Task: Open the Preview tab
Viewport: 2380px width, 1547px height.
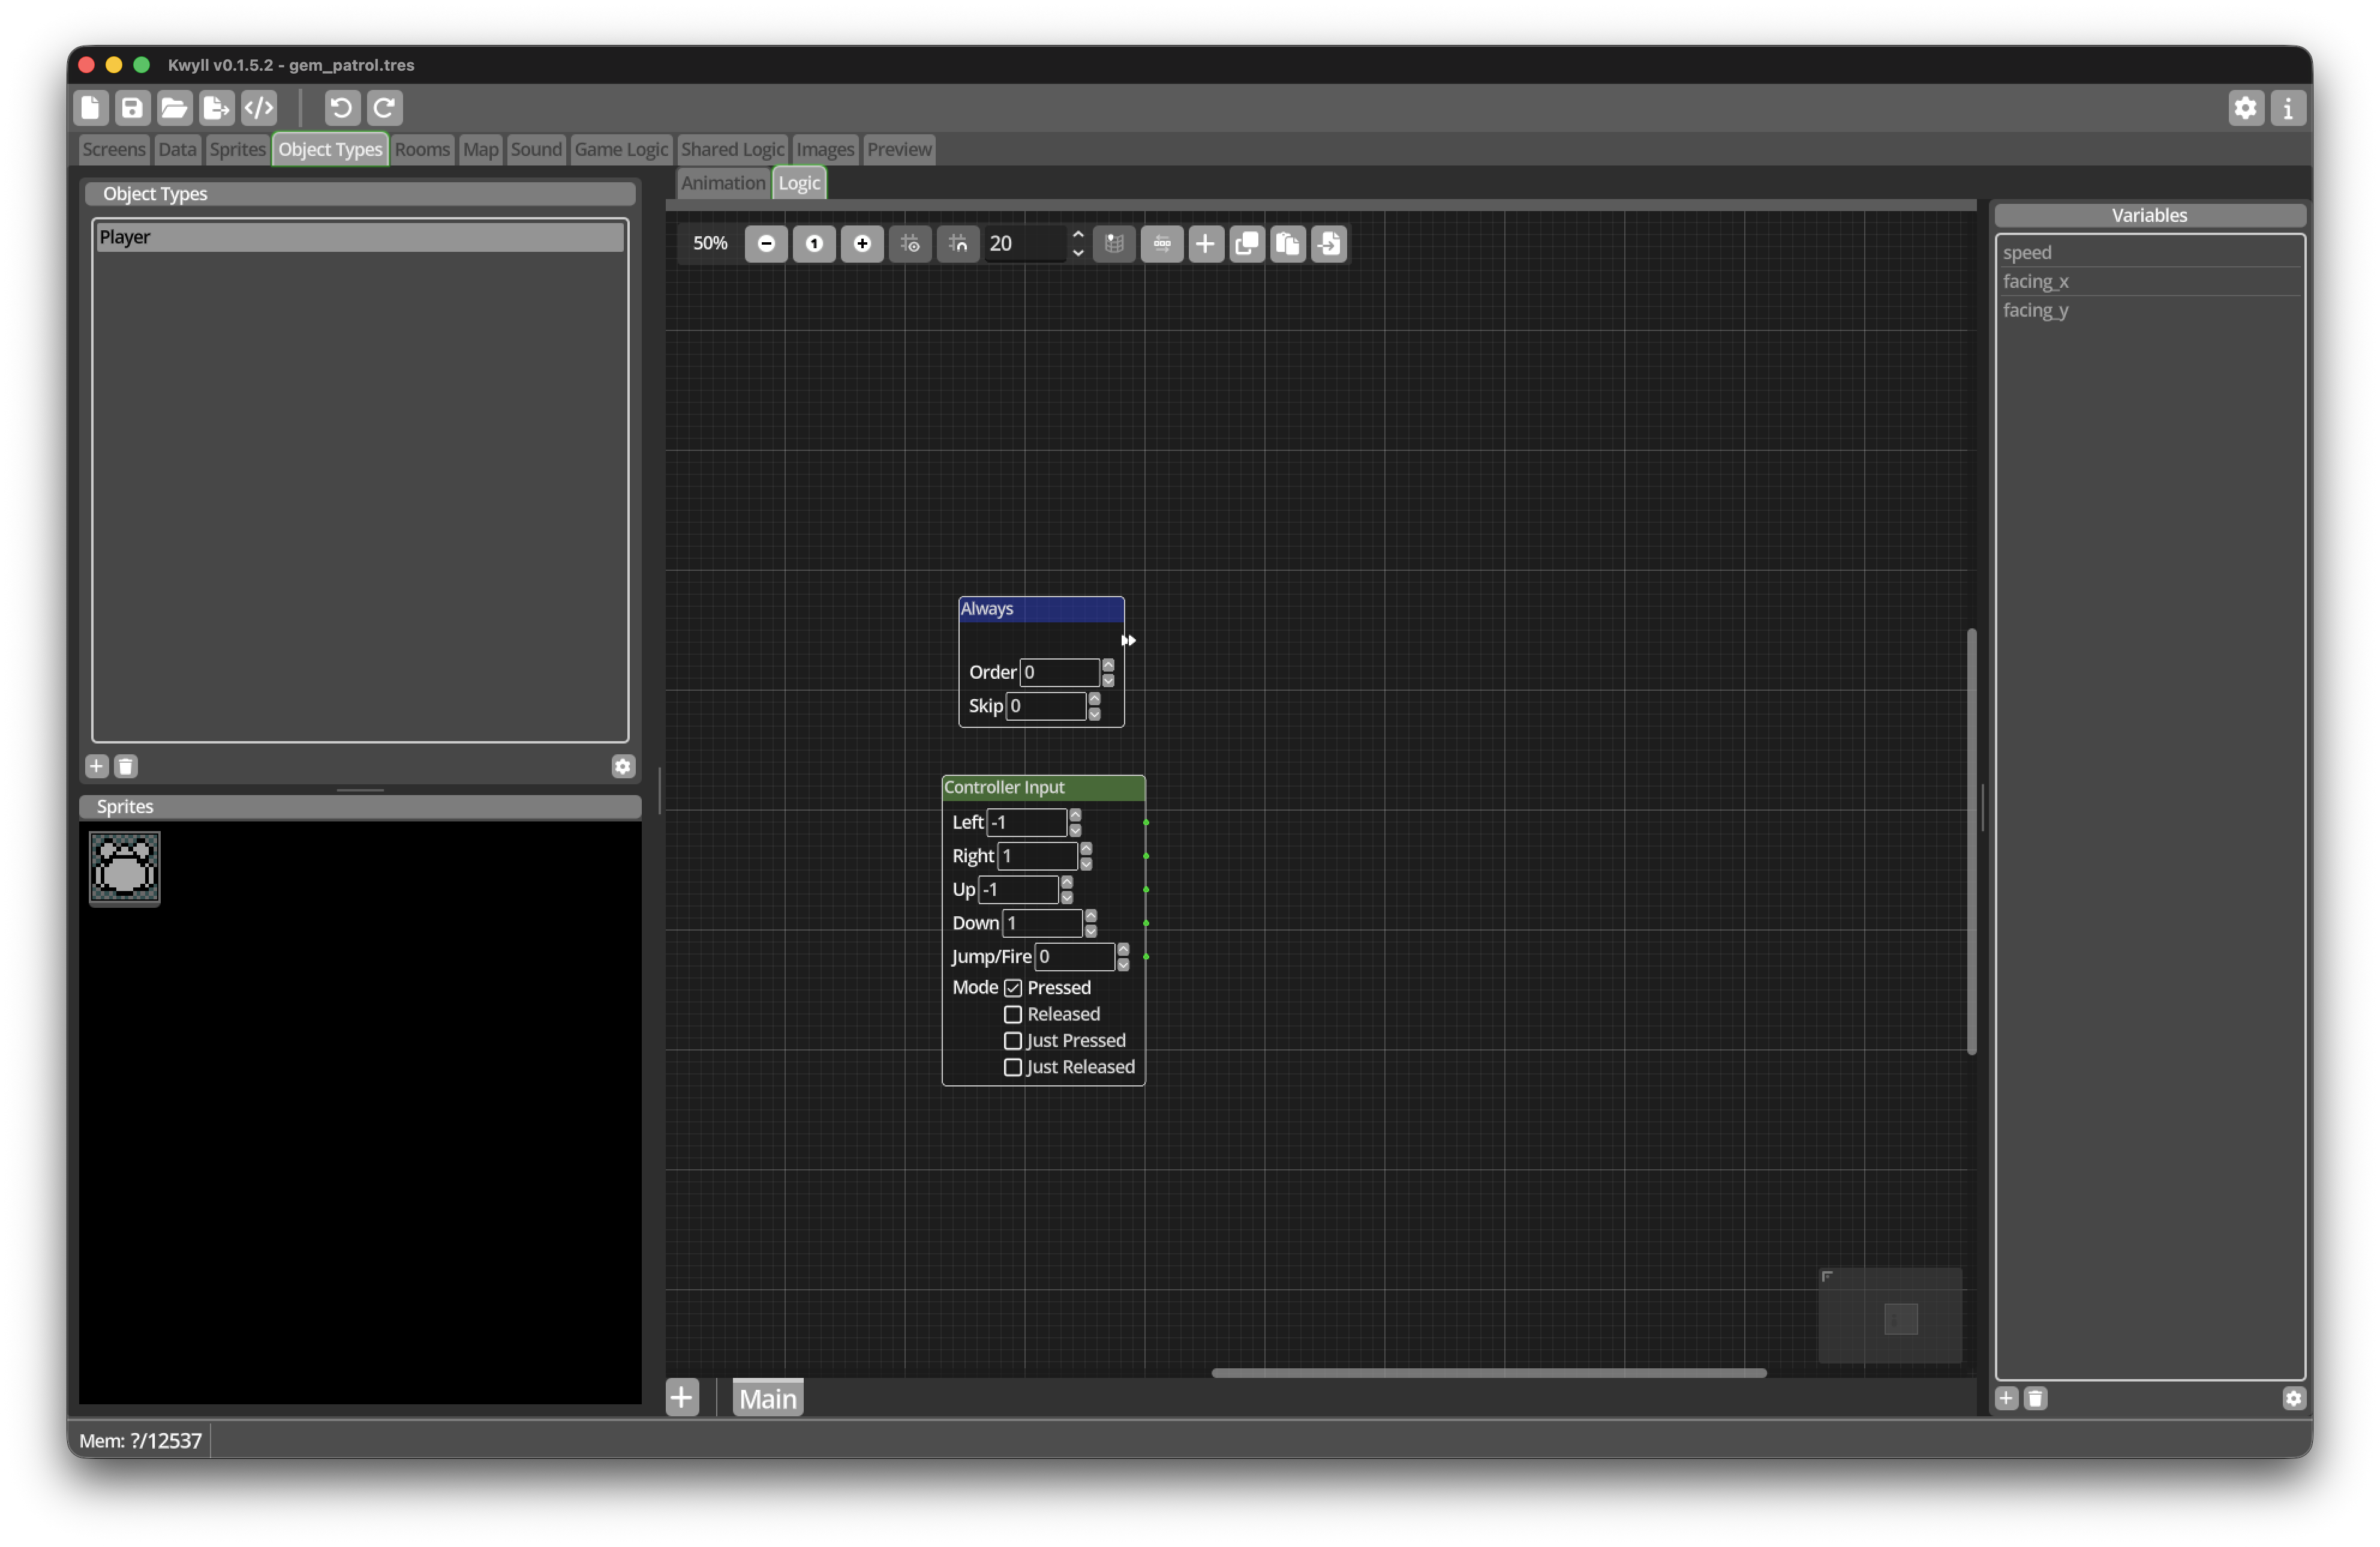Action: (899, 149)
